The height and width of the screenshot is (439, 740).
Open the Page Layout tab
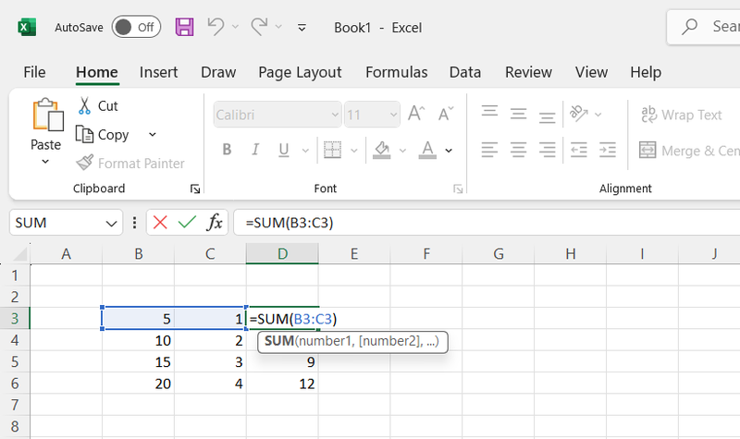pos(300,72)
